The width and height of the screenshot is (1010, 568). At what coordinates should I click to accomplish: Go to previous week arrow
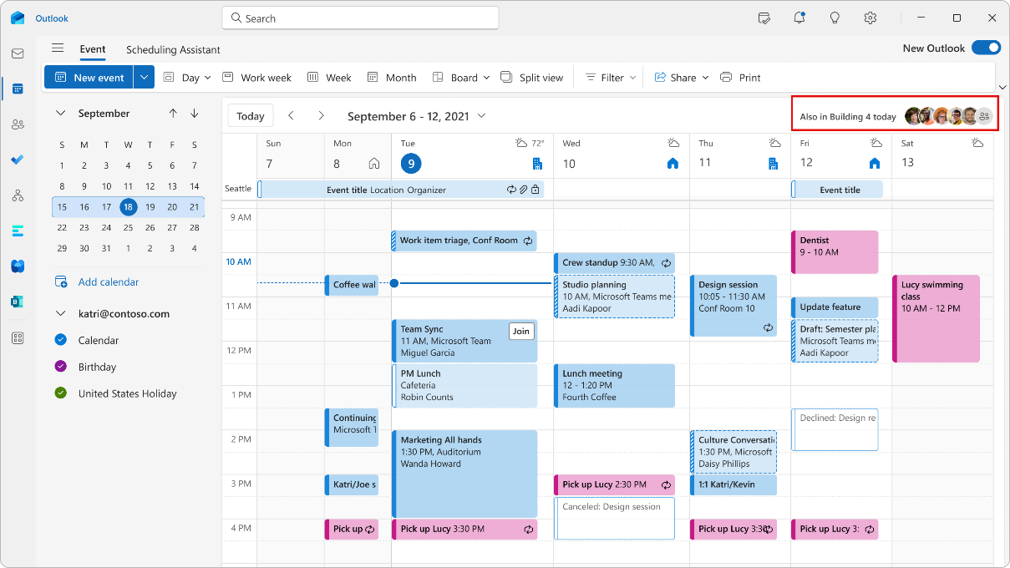[291, 116]
